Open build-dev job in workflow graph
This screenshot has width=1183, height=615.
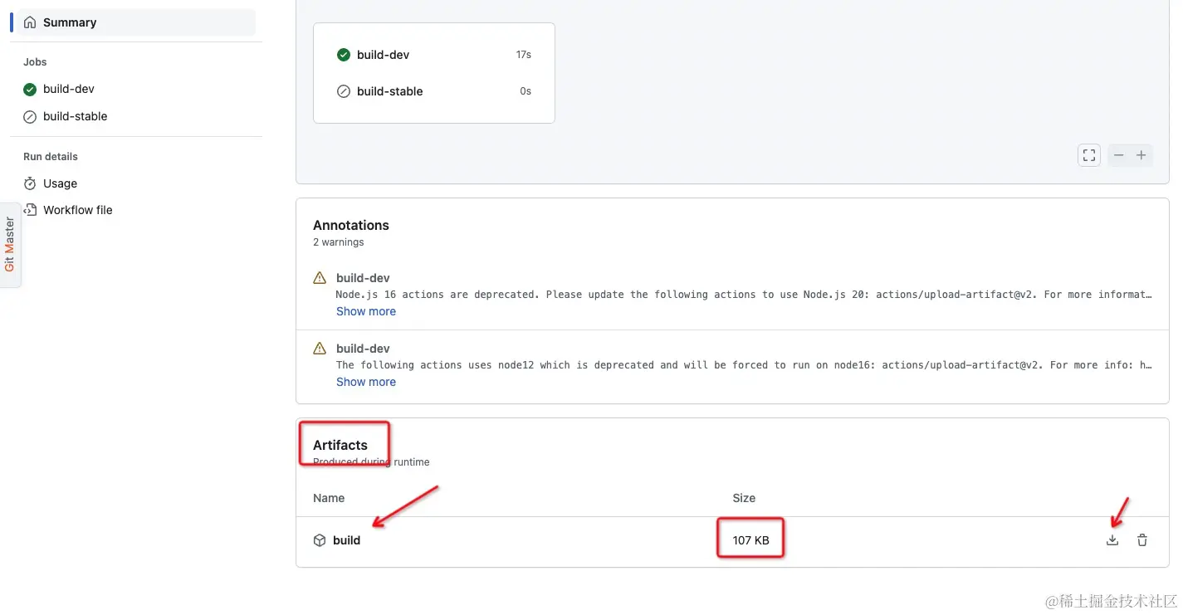pos(383,55)
